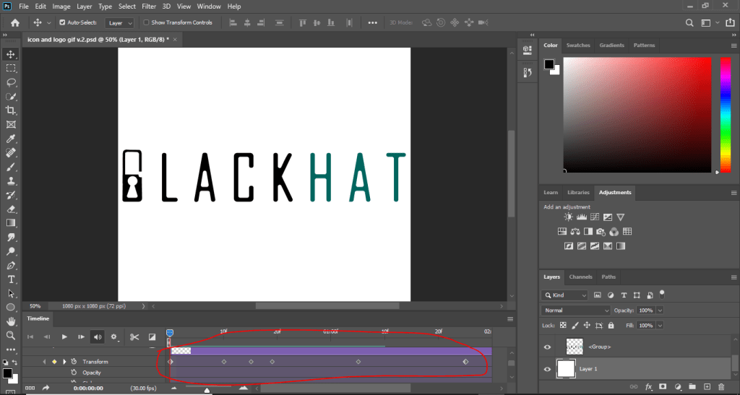The image size is (740, 395).
Task: Play the timeline animation
Action: point(64,337)
